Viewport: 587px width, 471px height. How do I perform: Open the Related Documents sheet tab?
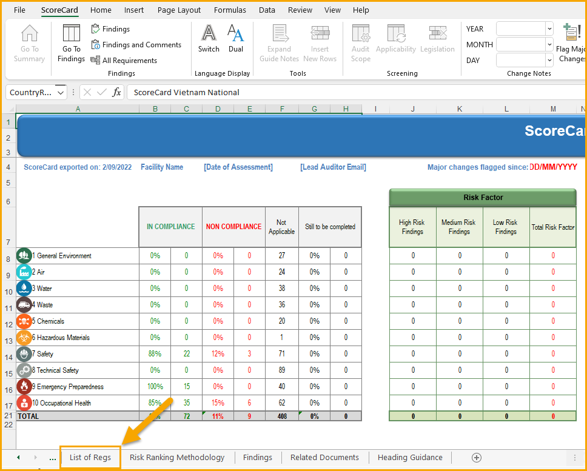(324, 458)
